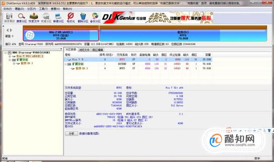This screenshot has width=274, height=162.
Task: Open the 备份分区 backup partition tool
Action: point(95,18)
